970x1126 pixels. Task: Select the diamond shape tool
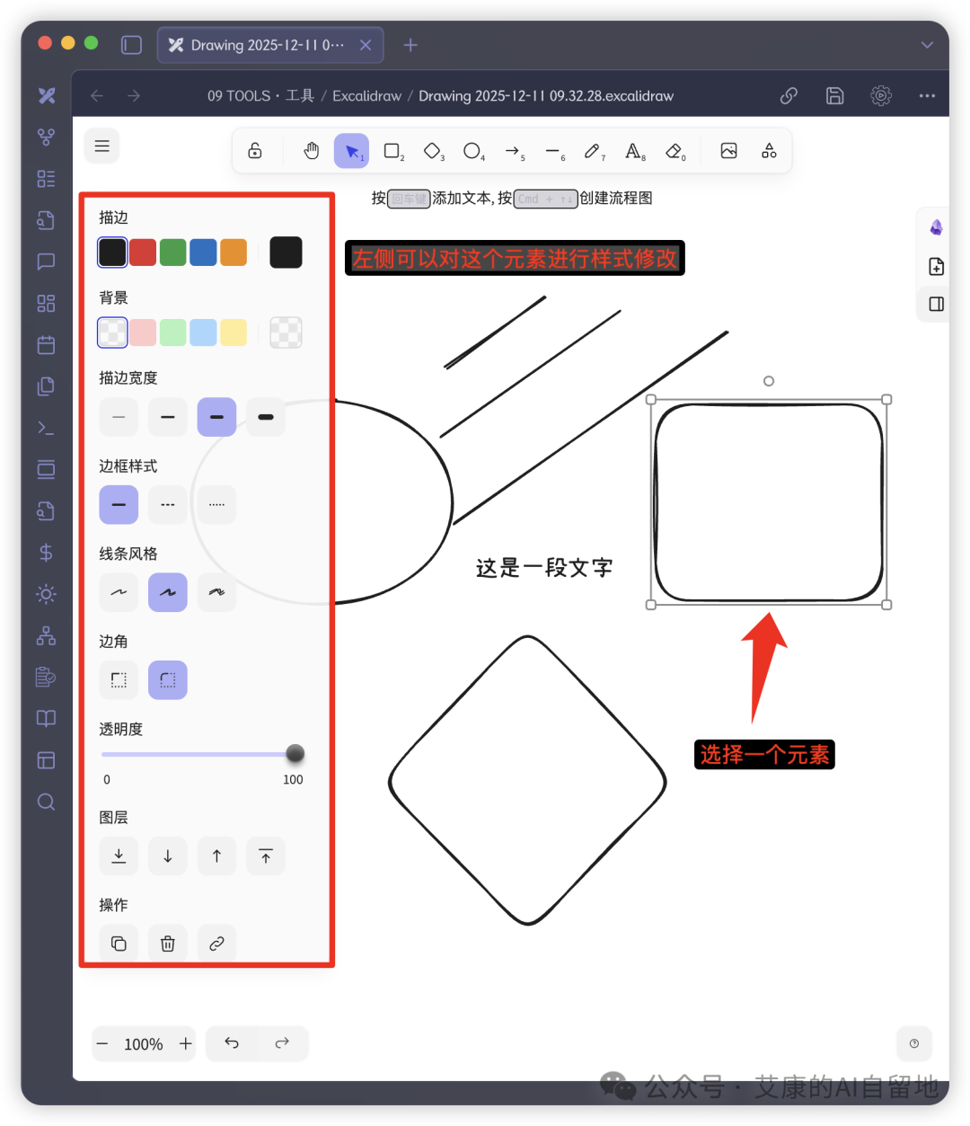(433, 151)
